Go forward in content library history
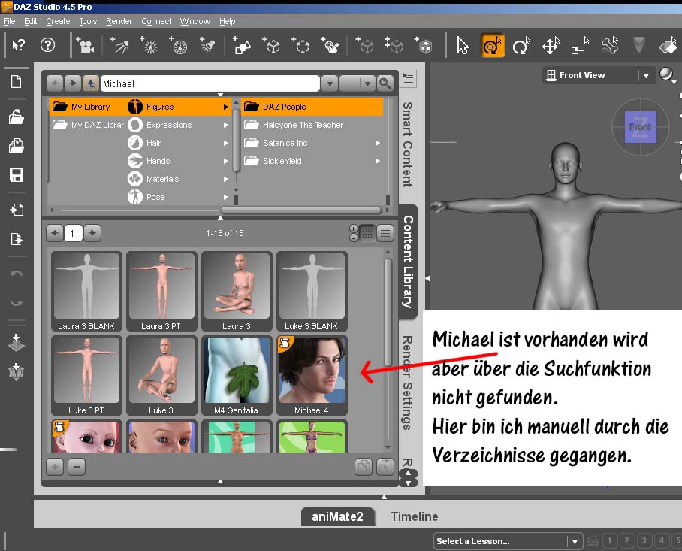Image resolution: width=682 pixels, height=551 pixels. (73, 83)
